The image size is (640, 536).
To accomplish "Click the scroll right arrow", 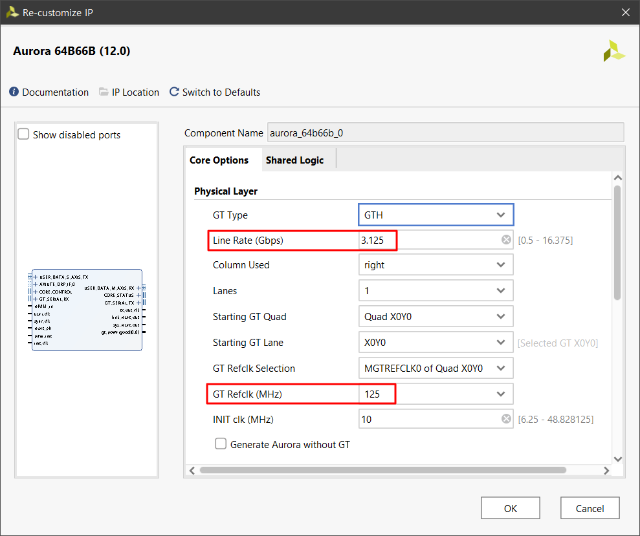I will tap(606, 470).
